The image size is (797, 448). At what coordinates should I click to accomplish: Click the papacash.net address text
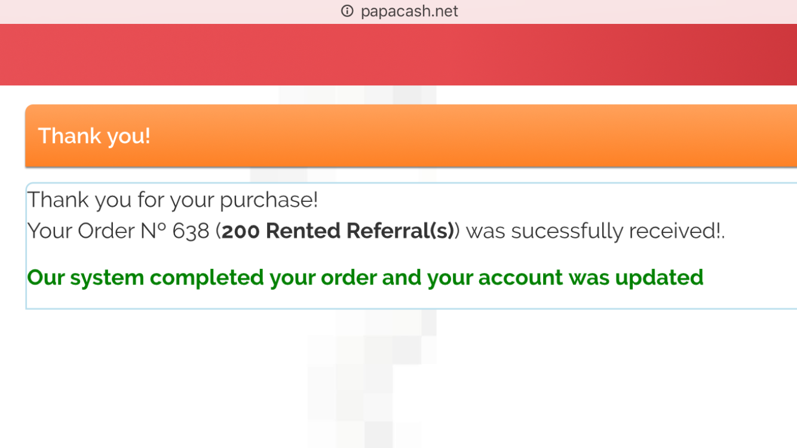[409, 11]
